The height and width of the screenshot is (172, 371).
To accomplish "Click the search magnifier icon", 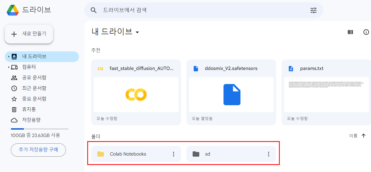I will [x=93, y=10].
